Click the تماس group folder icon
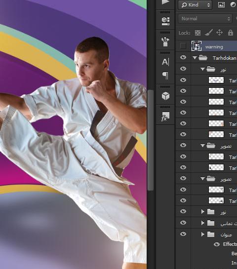Screen dimensions: 237x269 pos(211,223)
